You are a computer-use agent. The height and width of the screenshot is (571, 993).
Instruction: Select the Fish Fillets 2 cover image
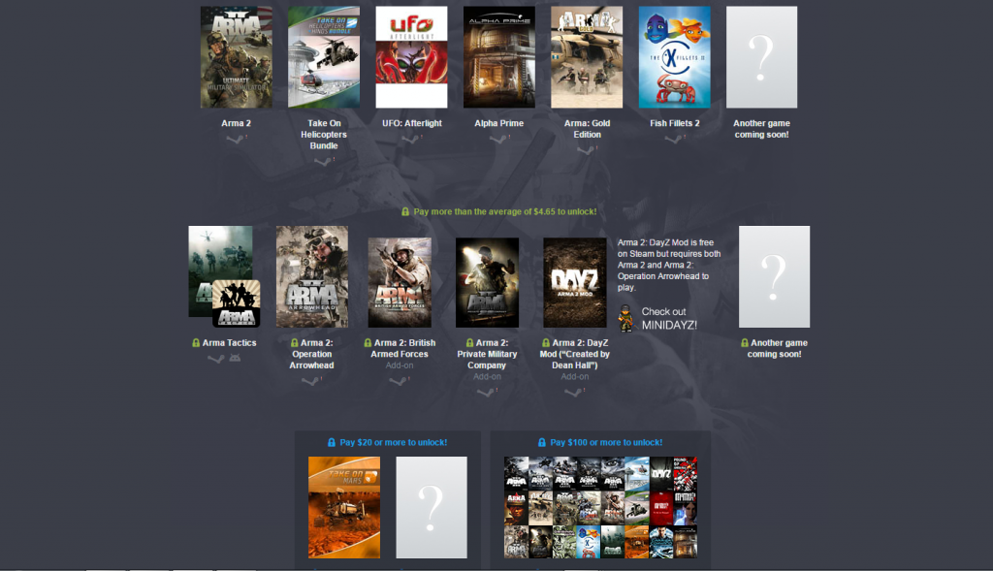pyautogui.click(x=674, y=57)
